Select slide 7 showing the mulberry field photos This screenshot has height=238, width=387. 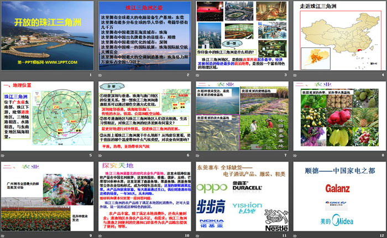(242, 116)
